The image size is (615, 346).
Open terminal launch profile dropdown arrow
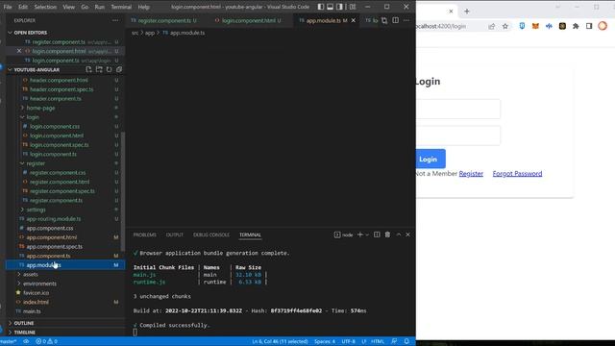pyautogui.click(x=367, y=235)
